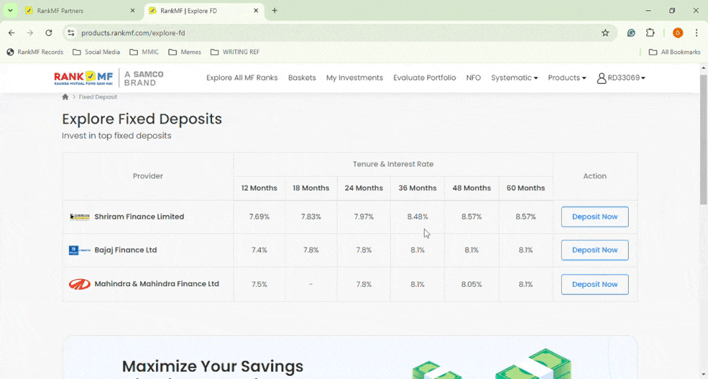Close the RankMF | Explore FD tab
This screenshot has width=708, height=379.
[x=256, y=10]
